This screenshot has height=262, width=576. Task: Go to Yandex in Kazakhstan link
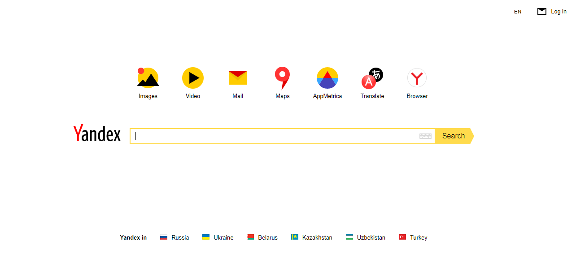click(x=317, y=238)
